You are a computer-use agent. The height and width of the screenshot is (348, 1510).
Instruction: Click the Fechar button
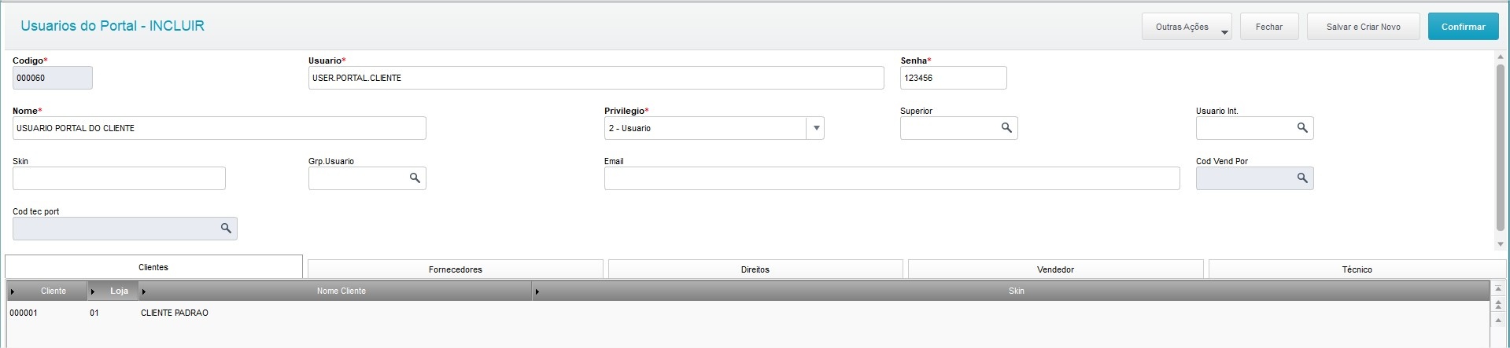(x=1268, y=27)
